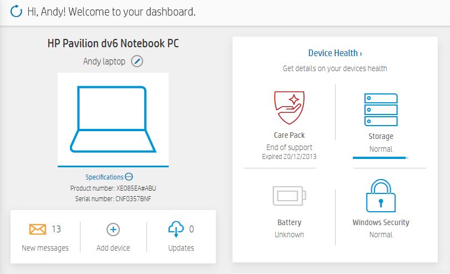450x274 pixels.
Task: Click the plus circle icon to add a device
Action: (x=113, y=230)
